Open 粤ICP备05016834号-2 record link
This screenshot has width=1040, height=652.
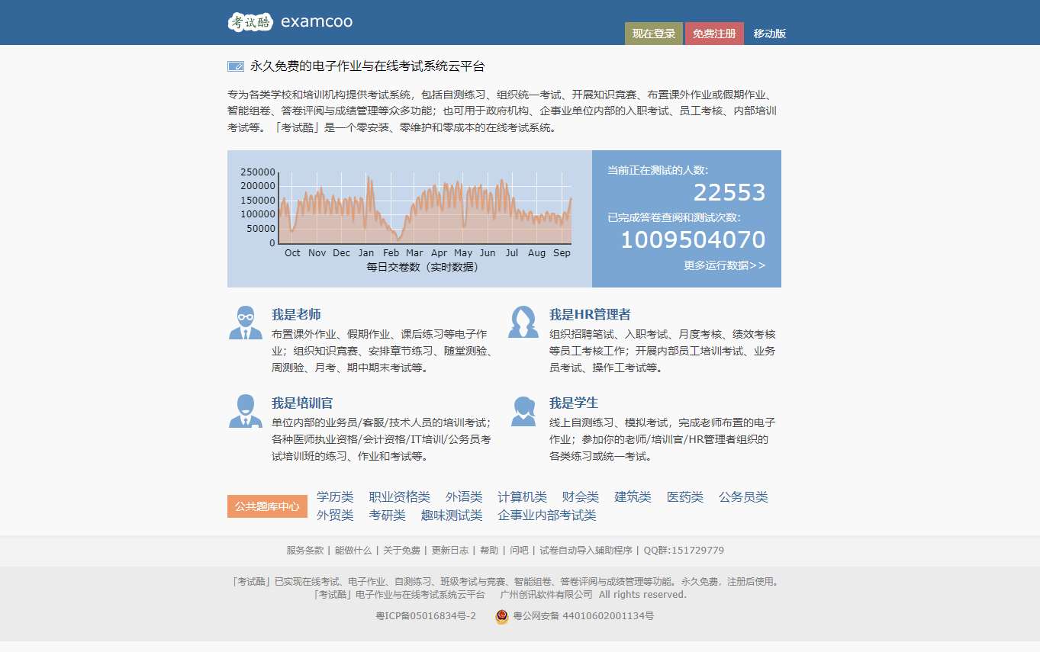426,616
